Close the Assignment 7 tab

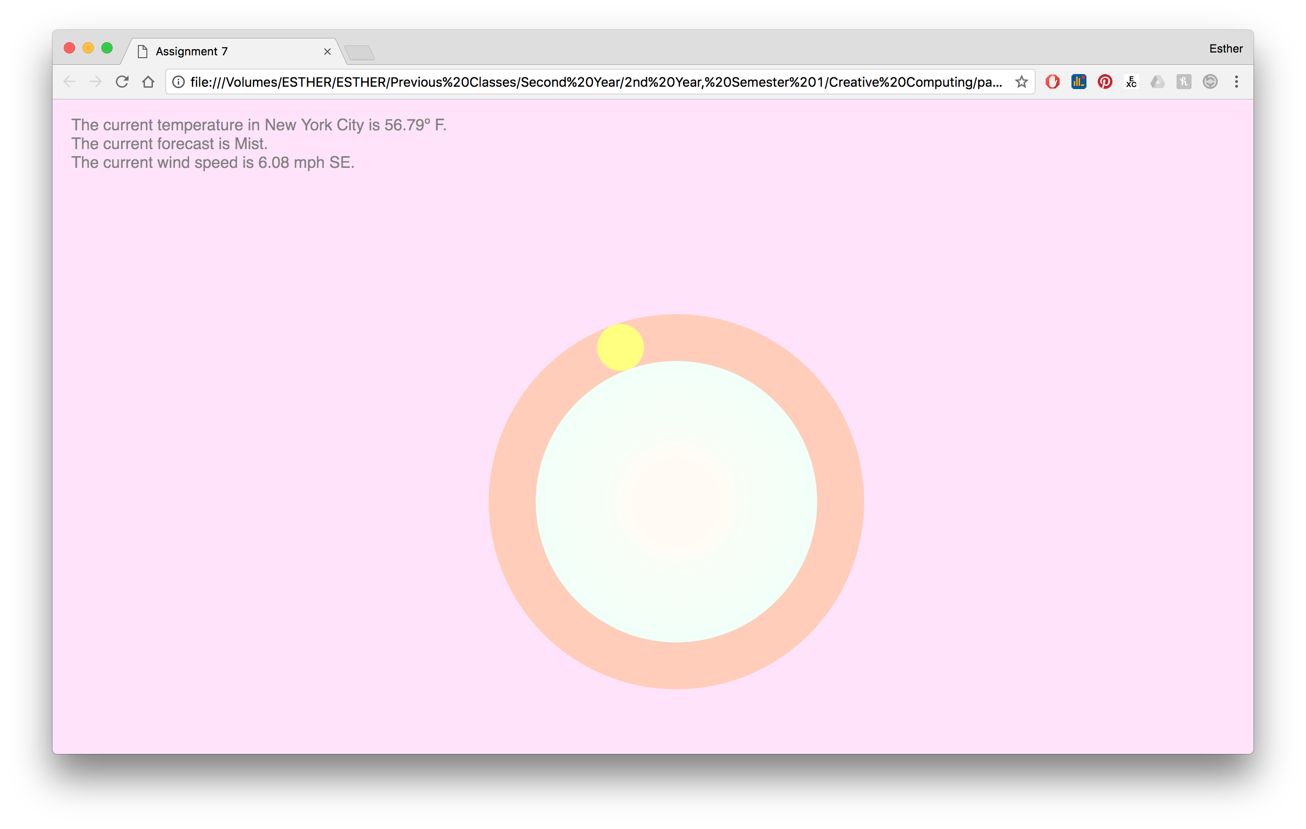327,52
